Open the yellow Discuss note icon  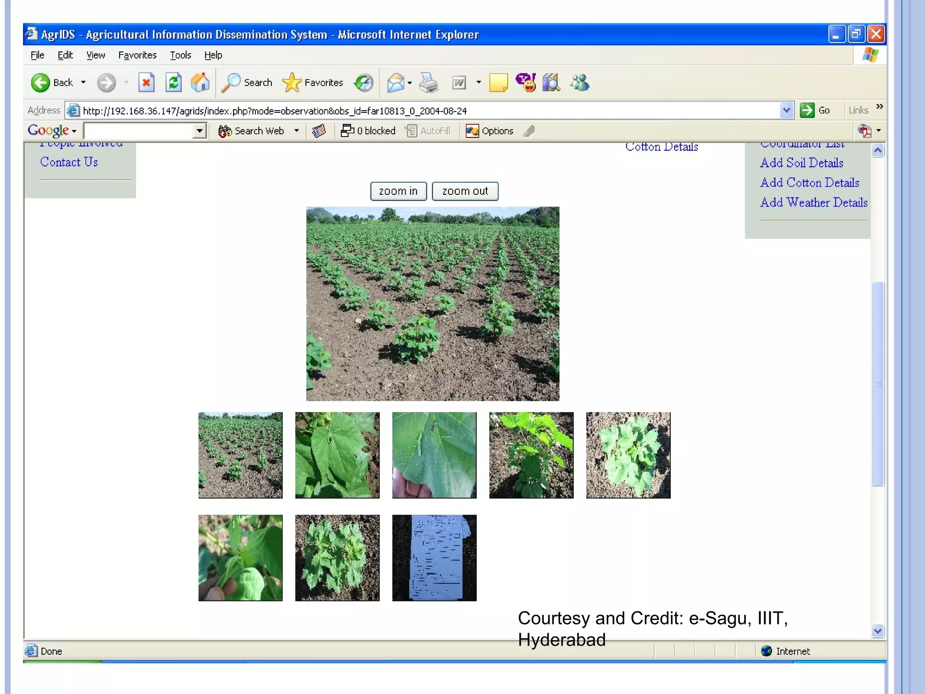pos(498,83)
